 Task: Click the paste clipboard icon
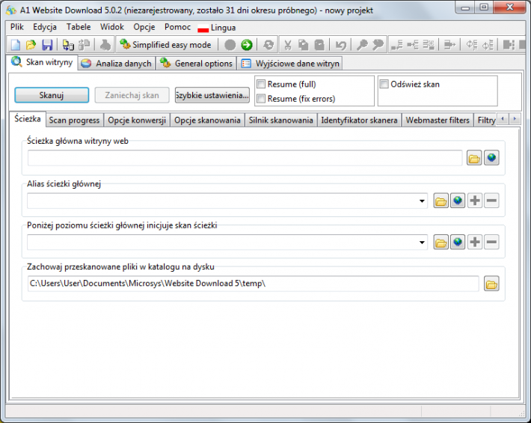click(x=319, y=45)
